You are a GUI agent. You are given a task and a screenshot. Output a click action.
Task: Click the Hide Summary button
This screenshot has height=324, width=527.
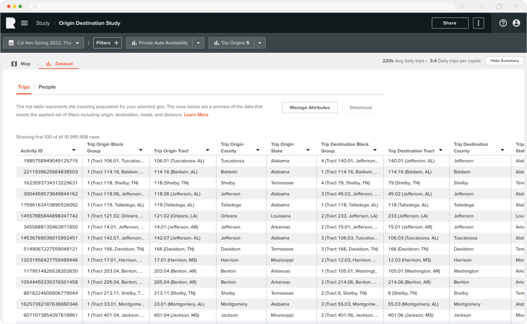pos(505,61)
